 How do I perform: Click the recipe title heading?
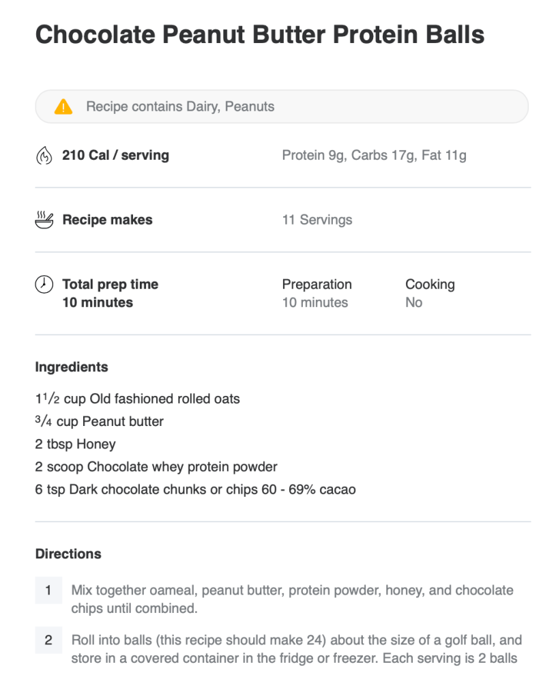tap(260, 34)
